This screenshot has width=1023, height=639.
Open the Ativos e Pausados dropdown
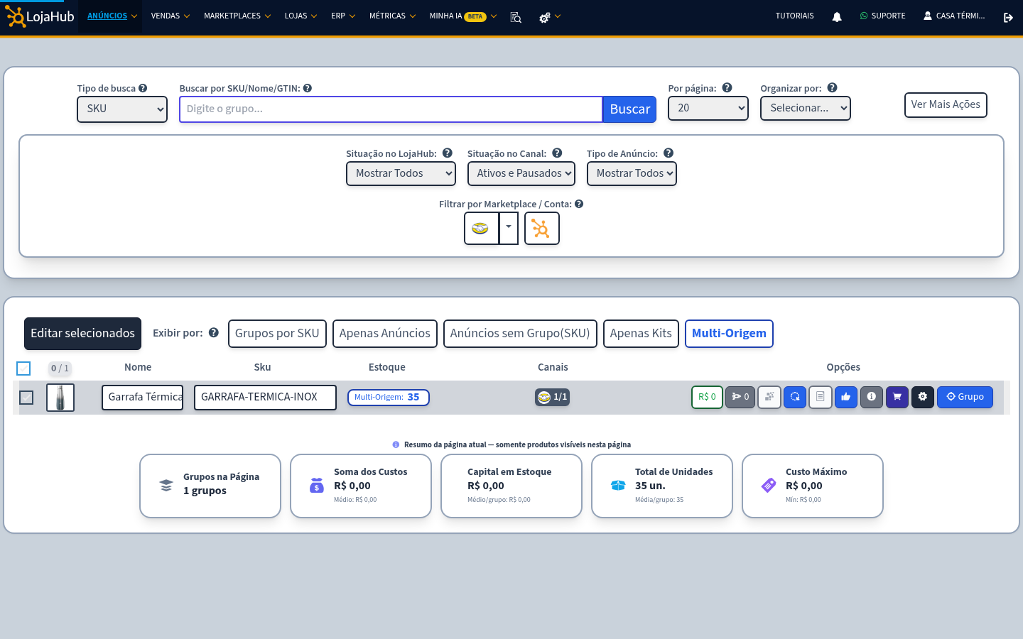point(521,173)
